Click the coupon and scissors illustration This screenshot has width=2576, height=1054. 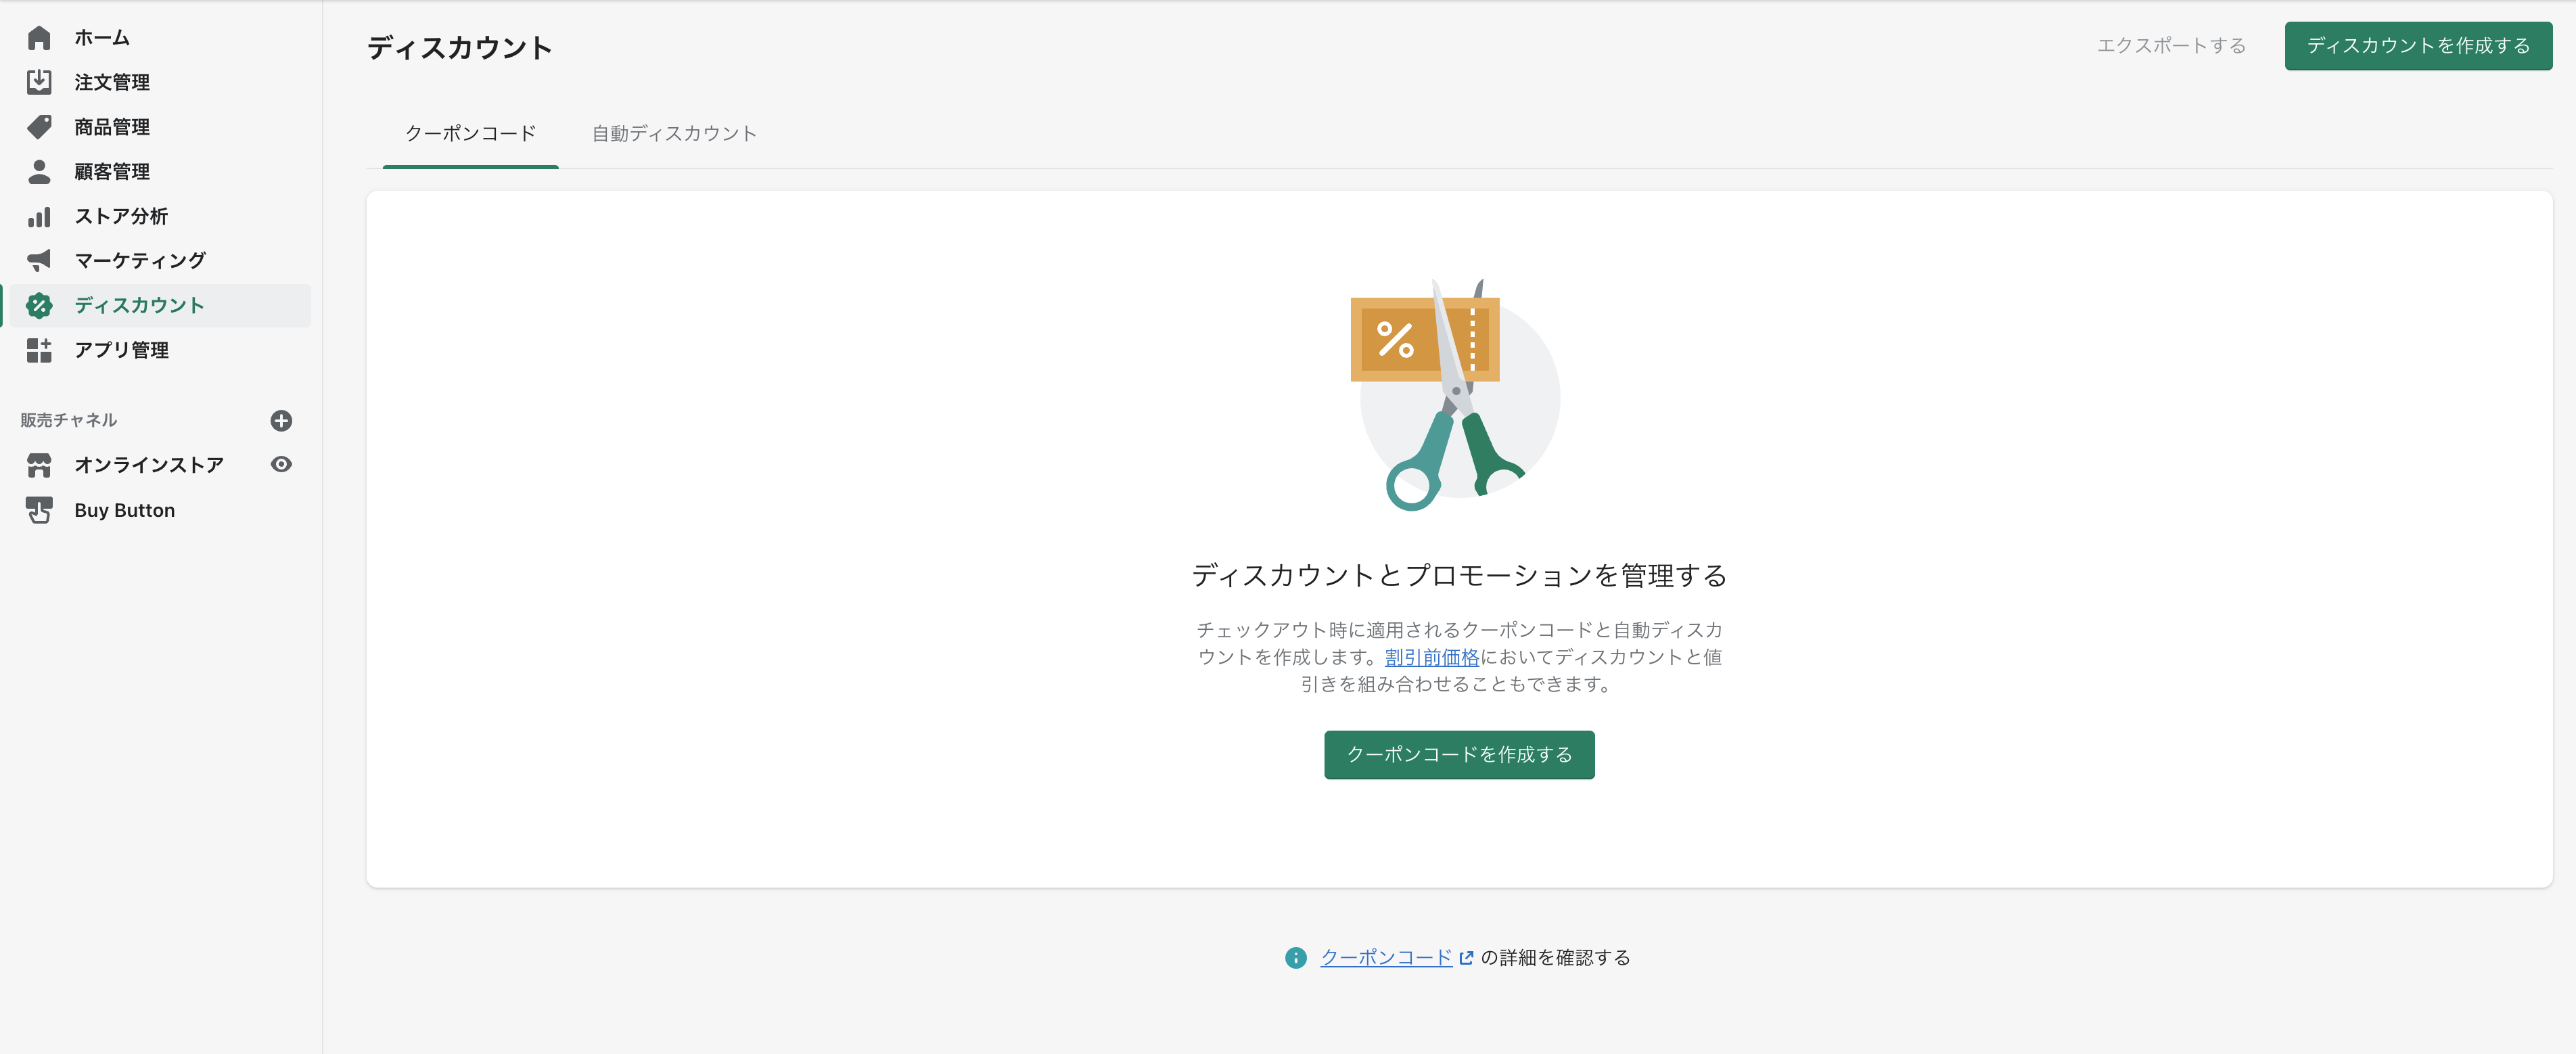click(1455, 395)
